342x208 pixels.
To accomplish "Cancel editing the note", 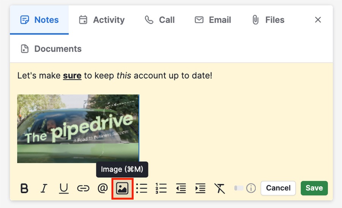I will click(x=278, y=188).
